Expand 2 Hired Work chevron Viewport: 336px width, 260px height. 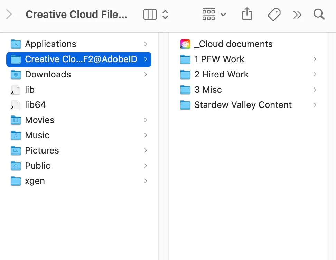coord(315,74)
